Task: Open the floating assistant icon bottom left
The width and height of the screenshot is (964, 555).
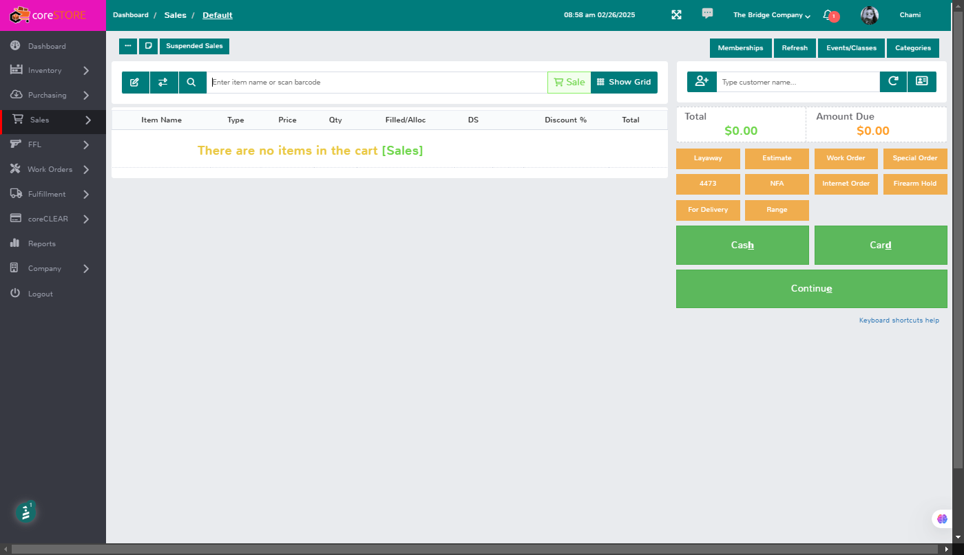Action: coord(25,512)
